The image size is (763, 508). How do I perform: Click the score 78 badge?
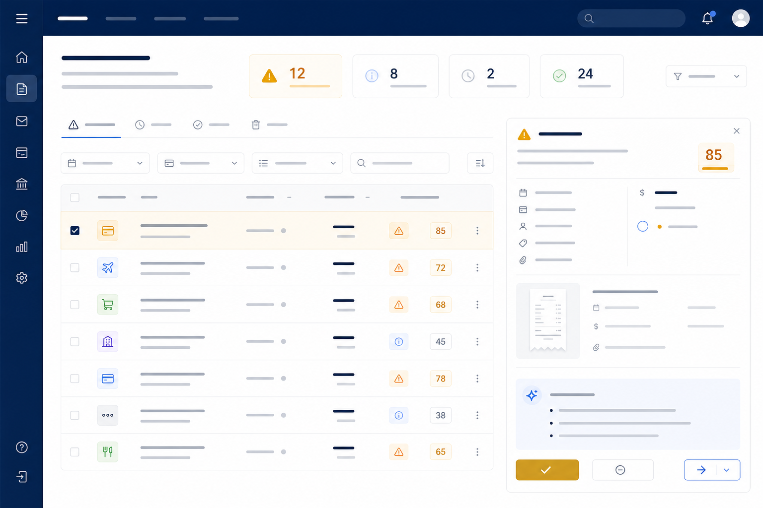(441, 379)
